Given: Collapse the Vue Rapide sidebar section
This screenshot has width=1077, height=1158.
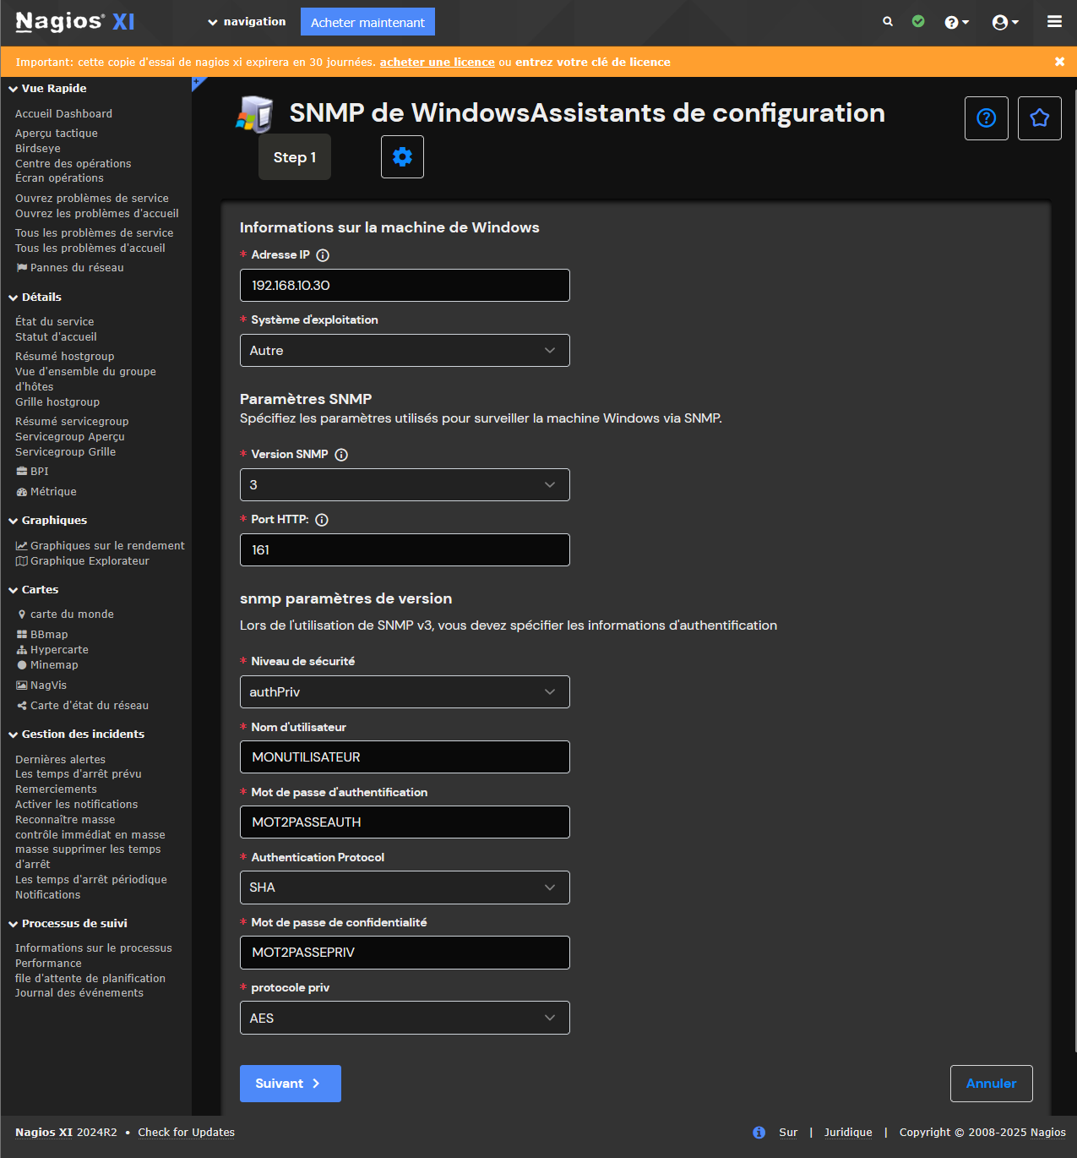Looking at the screenshot, I should pyautogui.click(x=14, y=89).
